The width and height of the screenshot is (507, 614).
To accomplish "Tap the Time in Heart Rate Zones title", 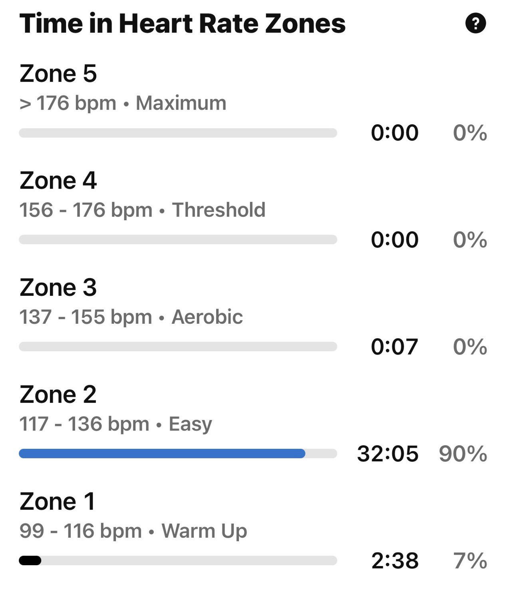I will point(182,23).
